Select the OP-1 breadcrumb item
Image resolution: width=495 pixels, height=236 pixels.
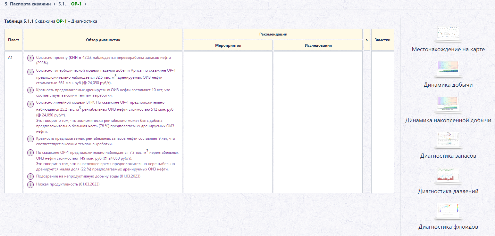tap(76, 4)
